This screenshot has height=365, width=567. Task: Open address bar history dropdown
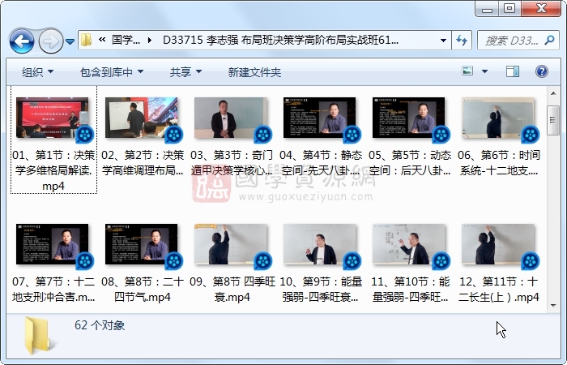coord(443,41)
